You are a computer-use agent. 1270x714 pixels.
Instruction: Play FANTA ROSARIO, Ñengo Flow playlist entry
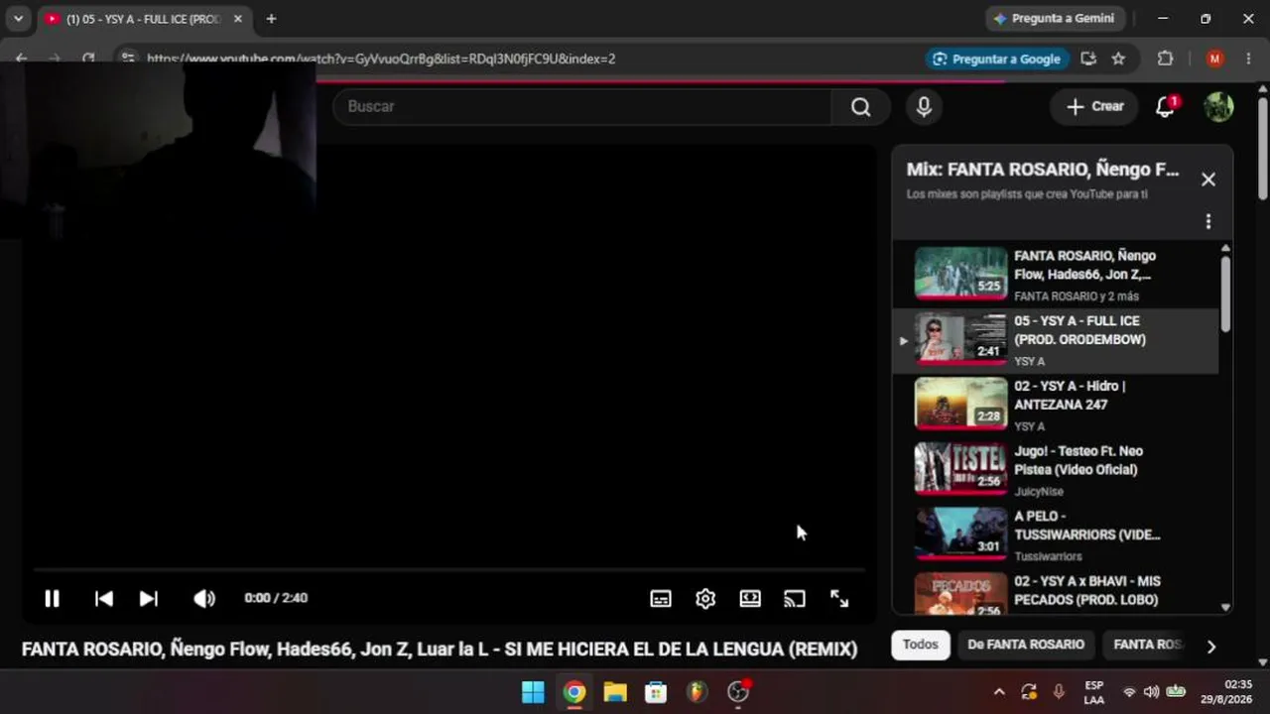click(1056, 275)
